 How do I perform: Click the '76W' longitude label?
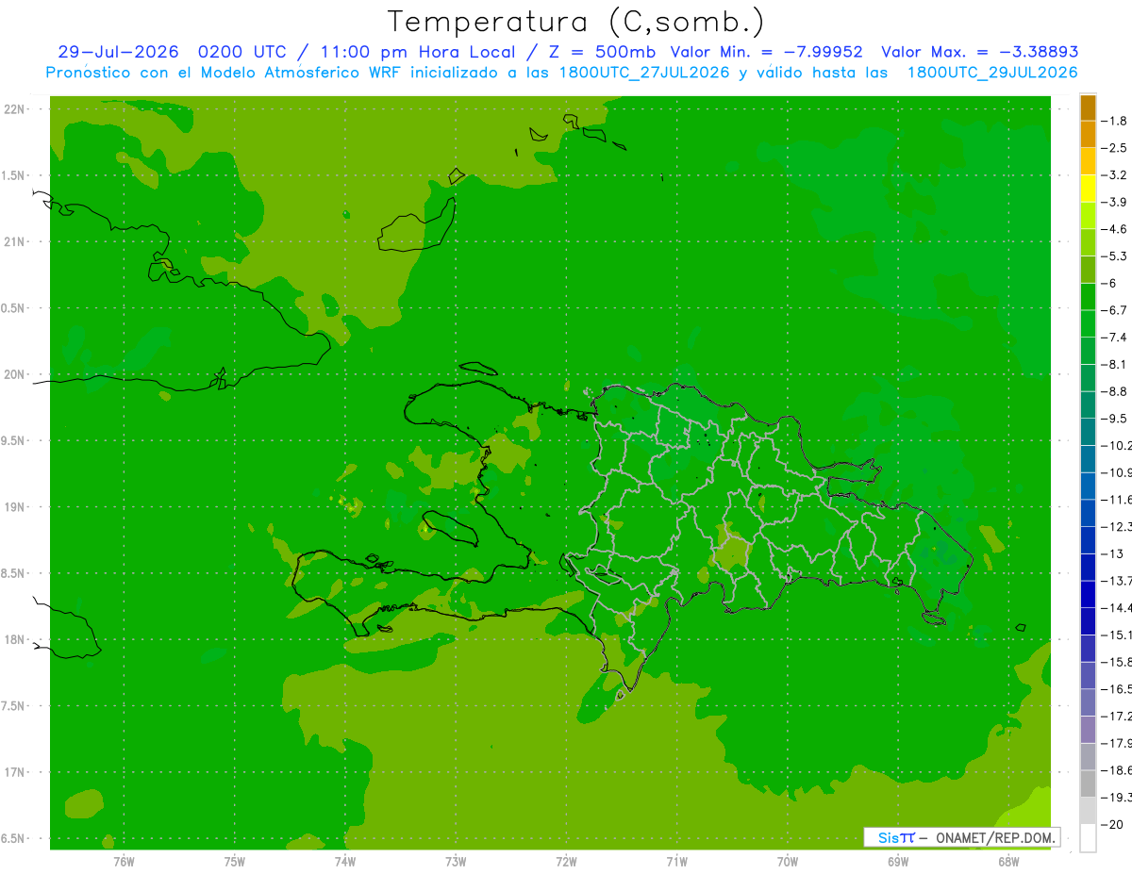pos(124,861)
